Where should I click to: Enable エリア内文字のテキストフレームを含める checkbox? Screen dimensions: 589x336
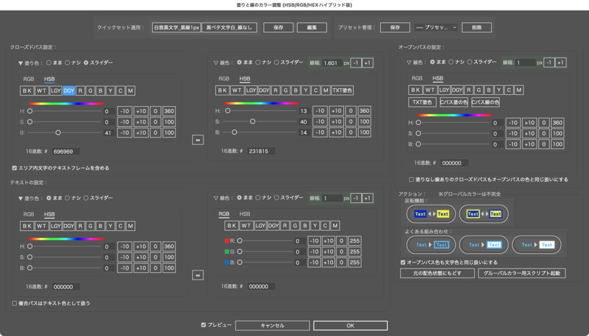14,166
